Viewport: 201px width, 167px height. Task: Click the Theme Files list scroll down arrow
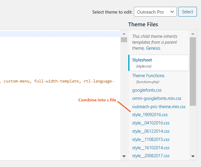tap(193, 156)
